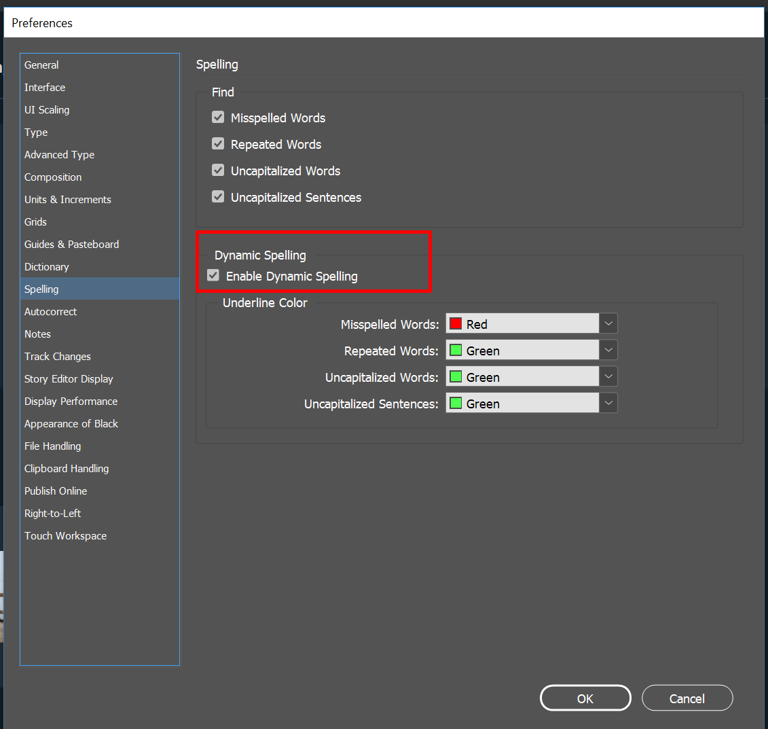The image size is (768, 729).
Task: Go to the Display Performance settings
Action: click(71, 401)
